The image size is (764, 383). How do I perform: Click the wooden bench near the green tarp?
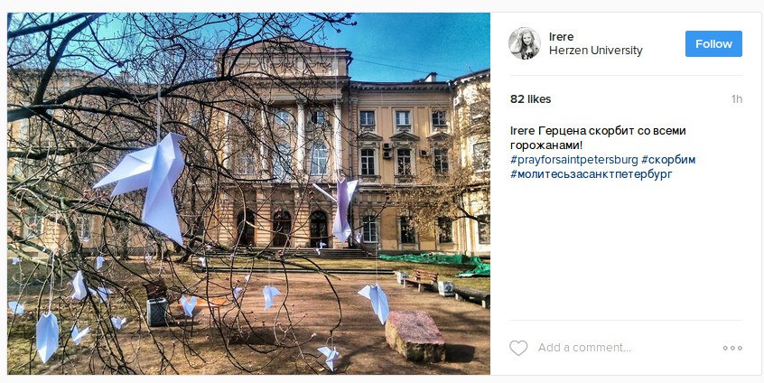(421, 279)
